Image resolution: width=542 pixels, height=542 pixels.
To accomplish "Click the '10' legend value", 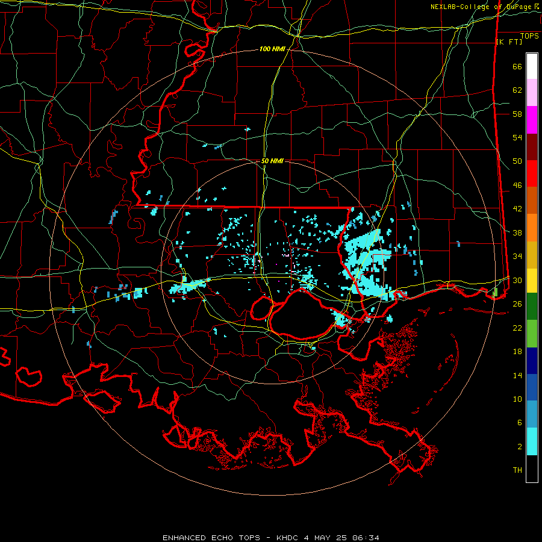I will pyautogui.click(x=517, y=399).
